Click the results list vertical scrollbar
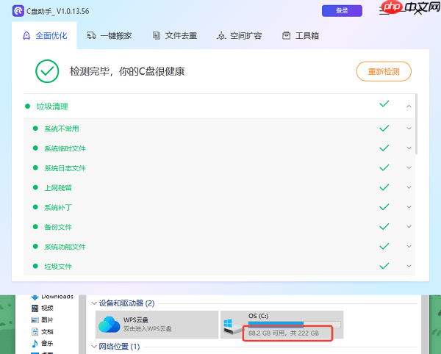The image size is (441, 354). click(x=416, y=123)
